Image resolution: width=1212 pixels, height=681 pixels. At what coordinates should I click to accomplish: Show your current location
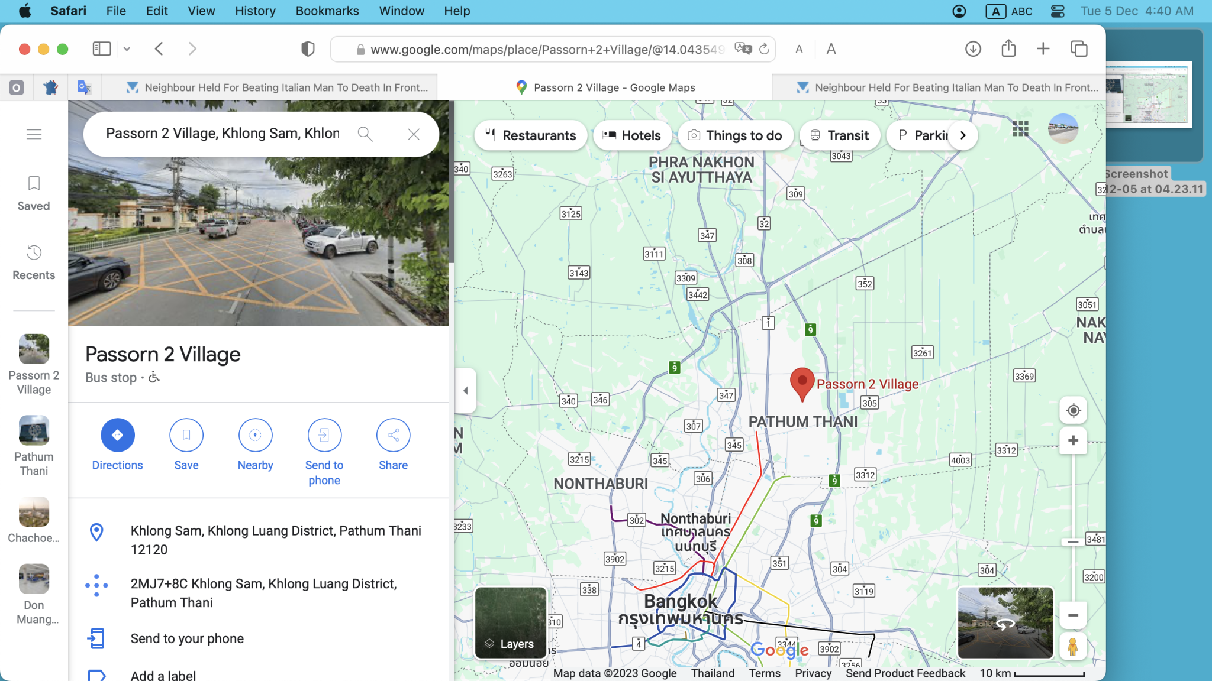coord(1073,410)
